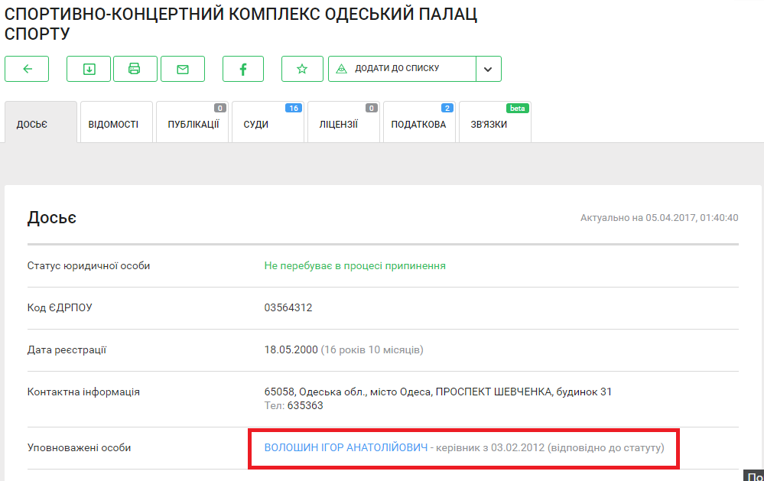Select the Ліцензії tab

[343, 124]
